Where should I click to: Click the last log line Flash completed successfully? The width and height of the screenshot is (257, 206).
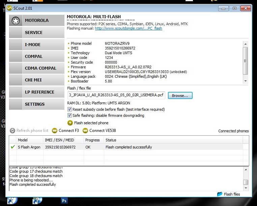33,184
